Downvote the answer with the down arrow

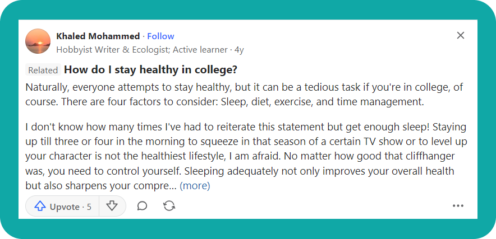coord(112,206)
